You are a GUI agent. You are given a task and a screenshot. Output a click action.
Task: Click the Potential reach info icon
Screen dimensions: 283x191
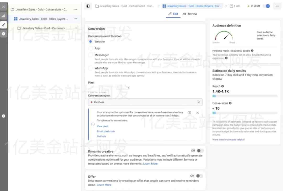click(x=252, y=51)
